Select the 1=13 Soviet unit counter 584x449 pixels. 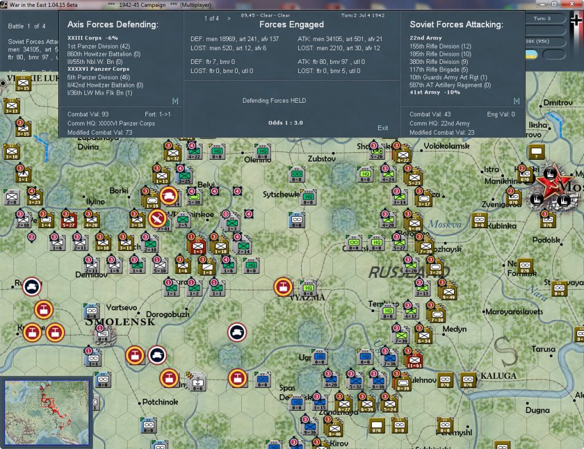tap(161, 176)
